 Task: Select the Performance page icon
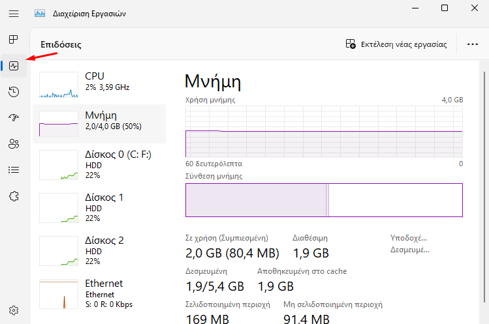(x=14, y=66)
